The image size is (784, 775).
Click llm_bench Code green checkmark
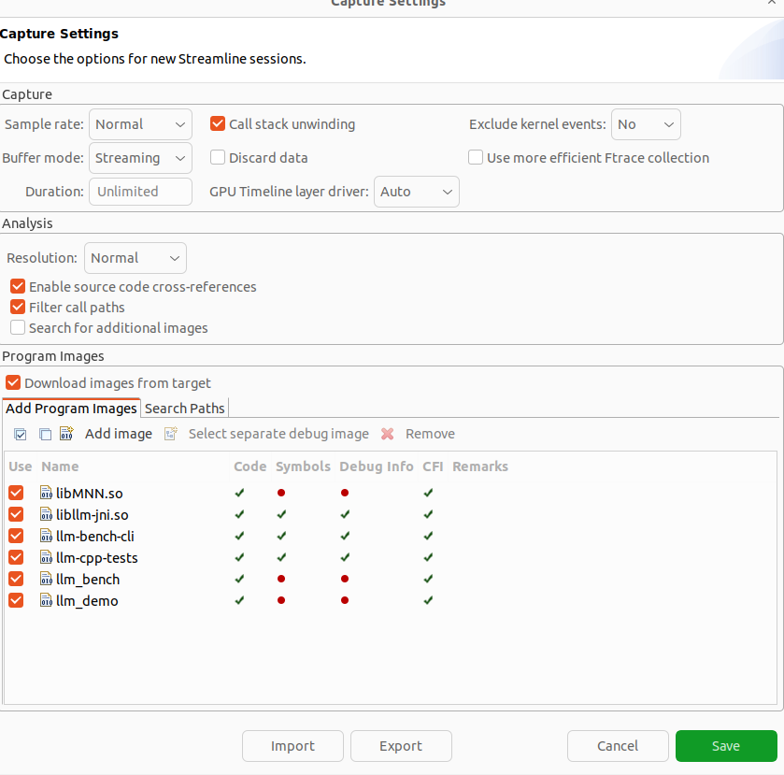point(239,579)
